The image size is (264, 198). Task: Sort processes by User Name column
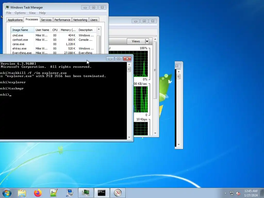pyautogui.click(x=42, y=30)
